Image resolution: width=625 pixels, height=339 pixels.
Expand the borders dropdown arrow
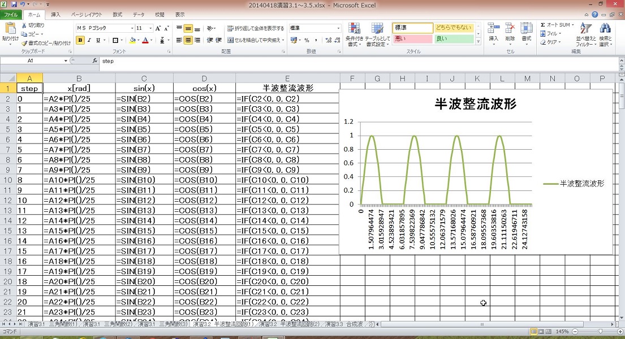click(121, 40)
